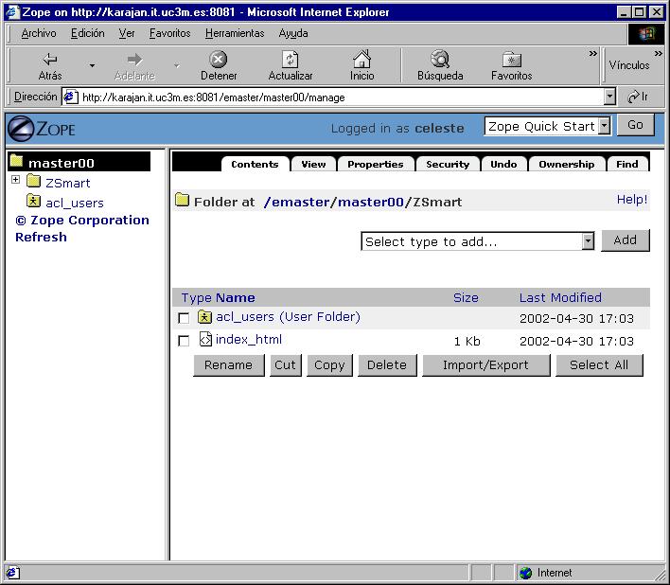Click the Refresh link in sidebar

(x=41, y=238)
